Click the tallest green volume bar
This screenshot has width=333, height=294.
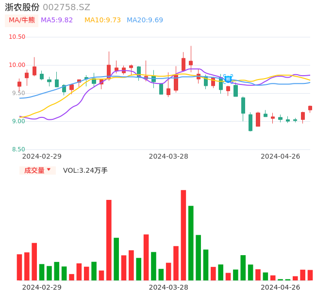(x=191, y=243)
